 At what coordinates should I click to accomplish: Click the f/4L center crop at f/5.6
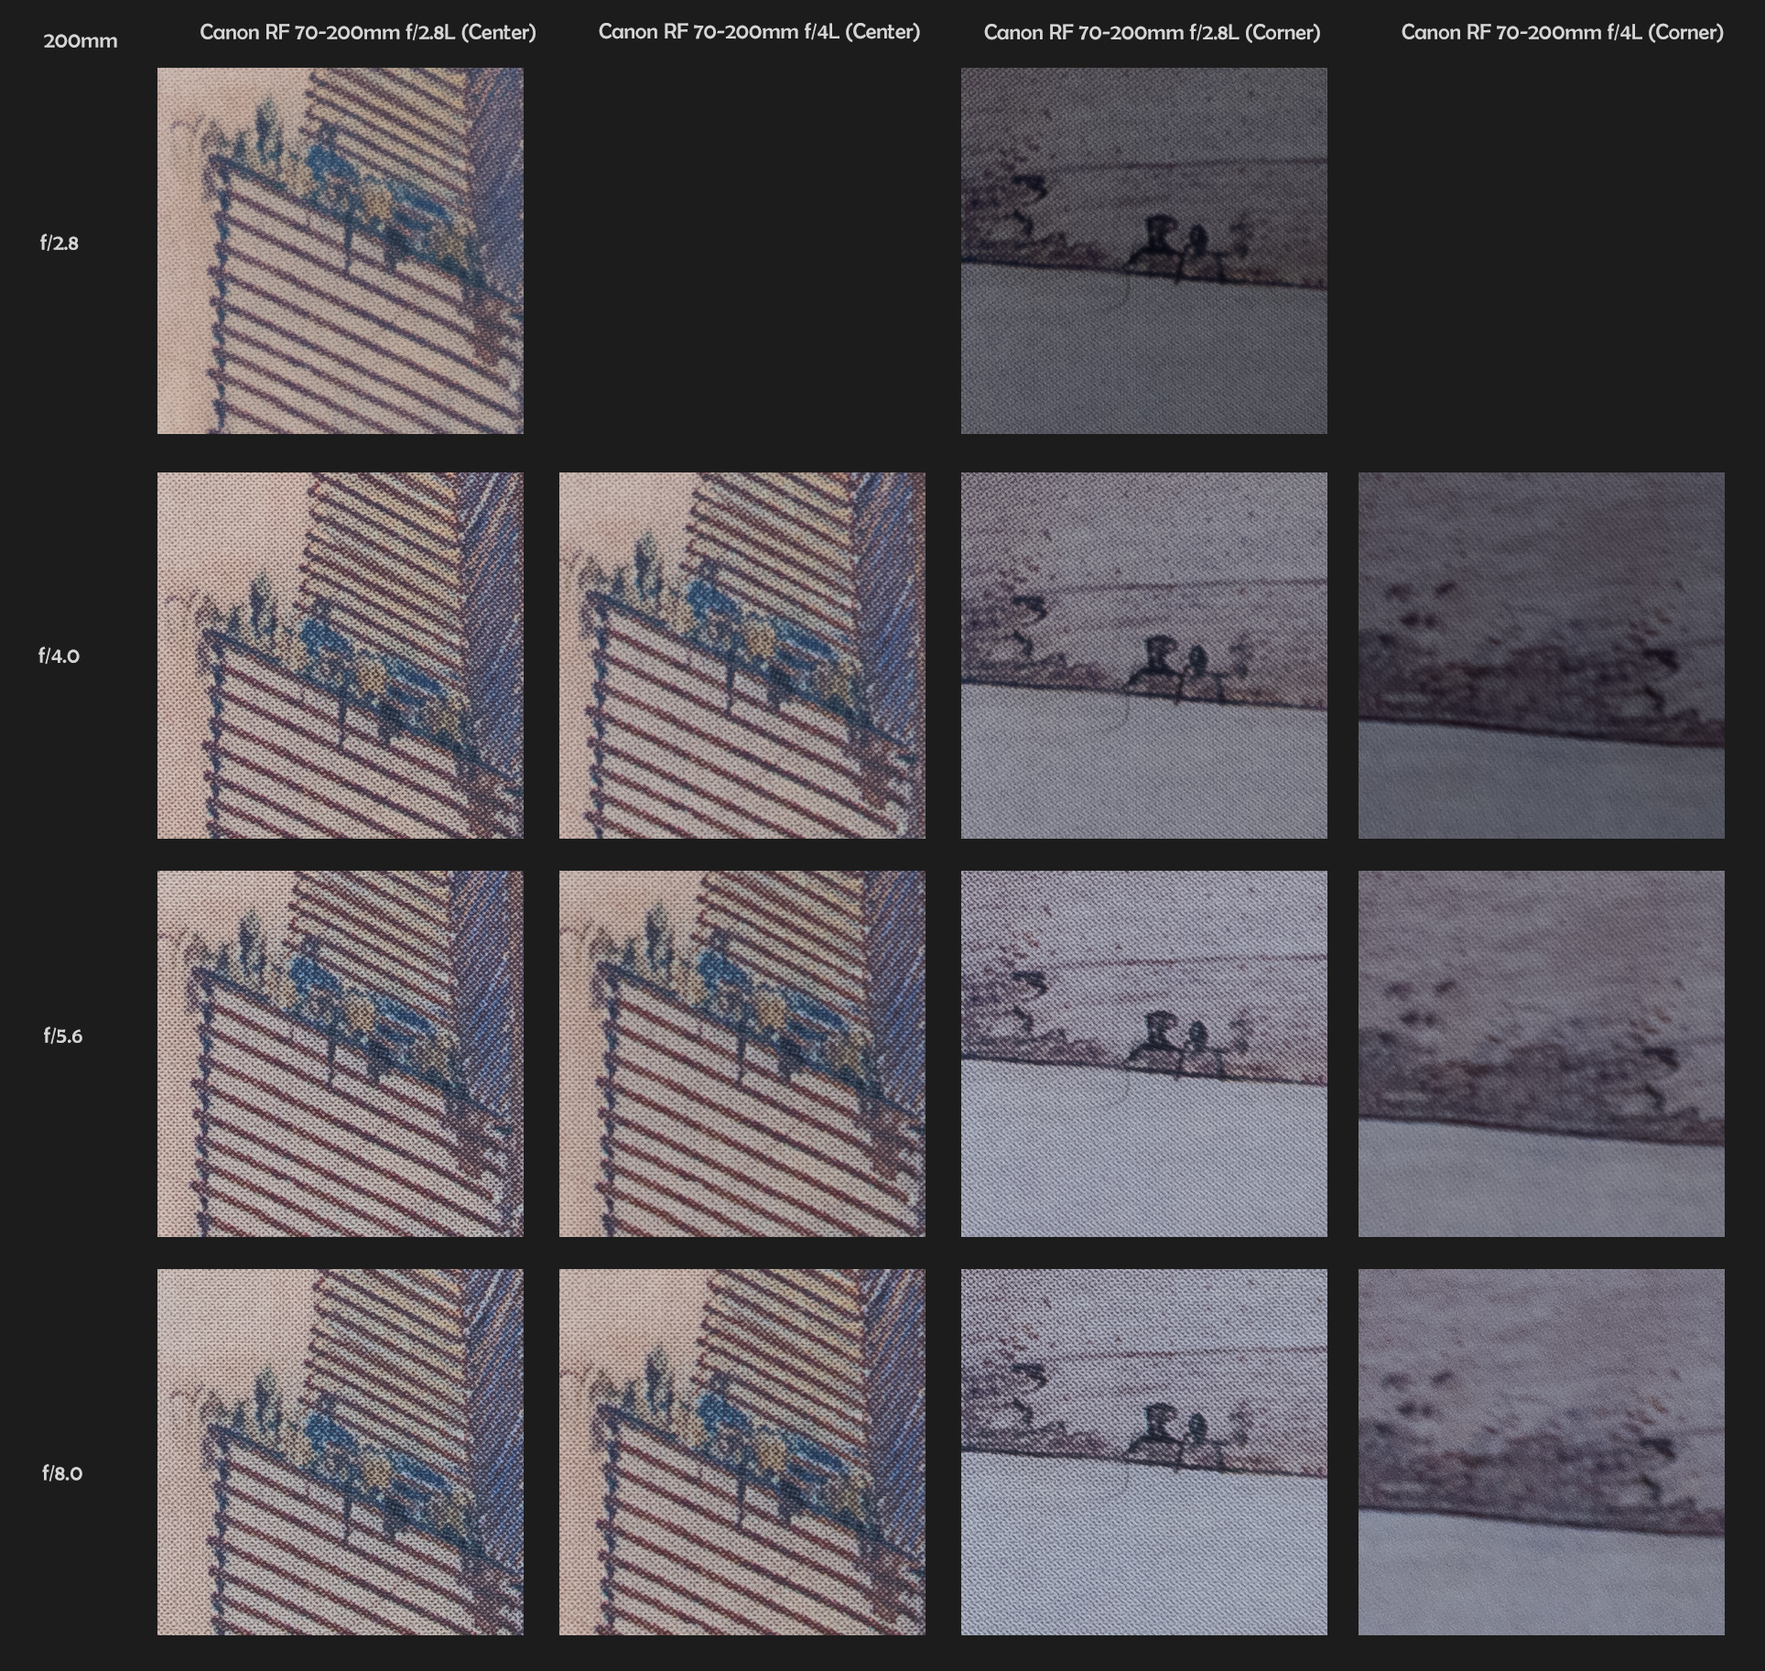[742, 1054]
